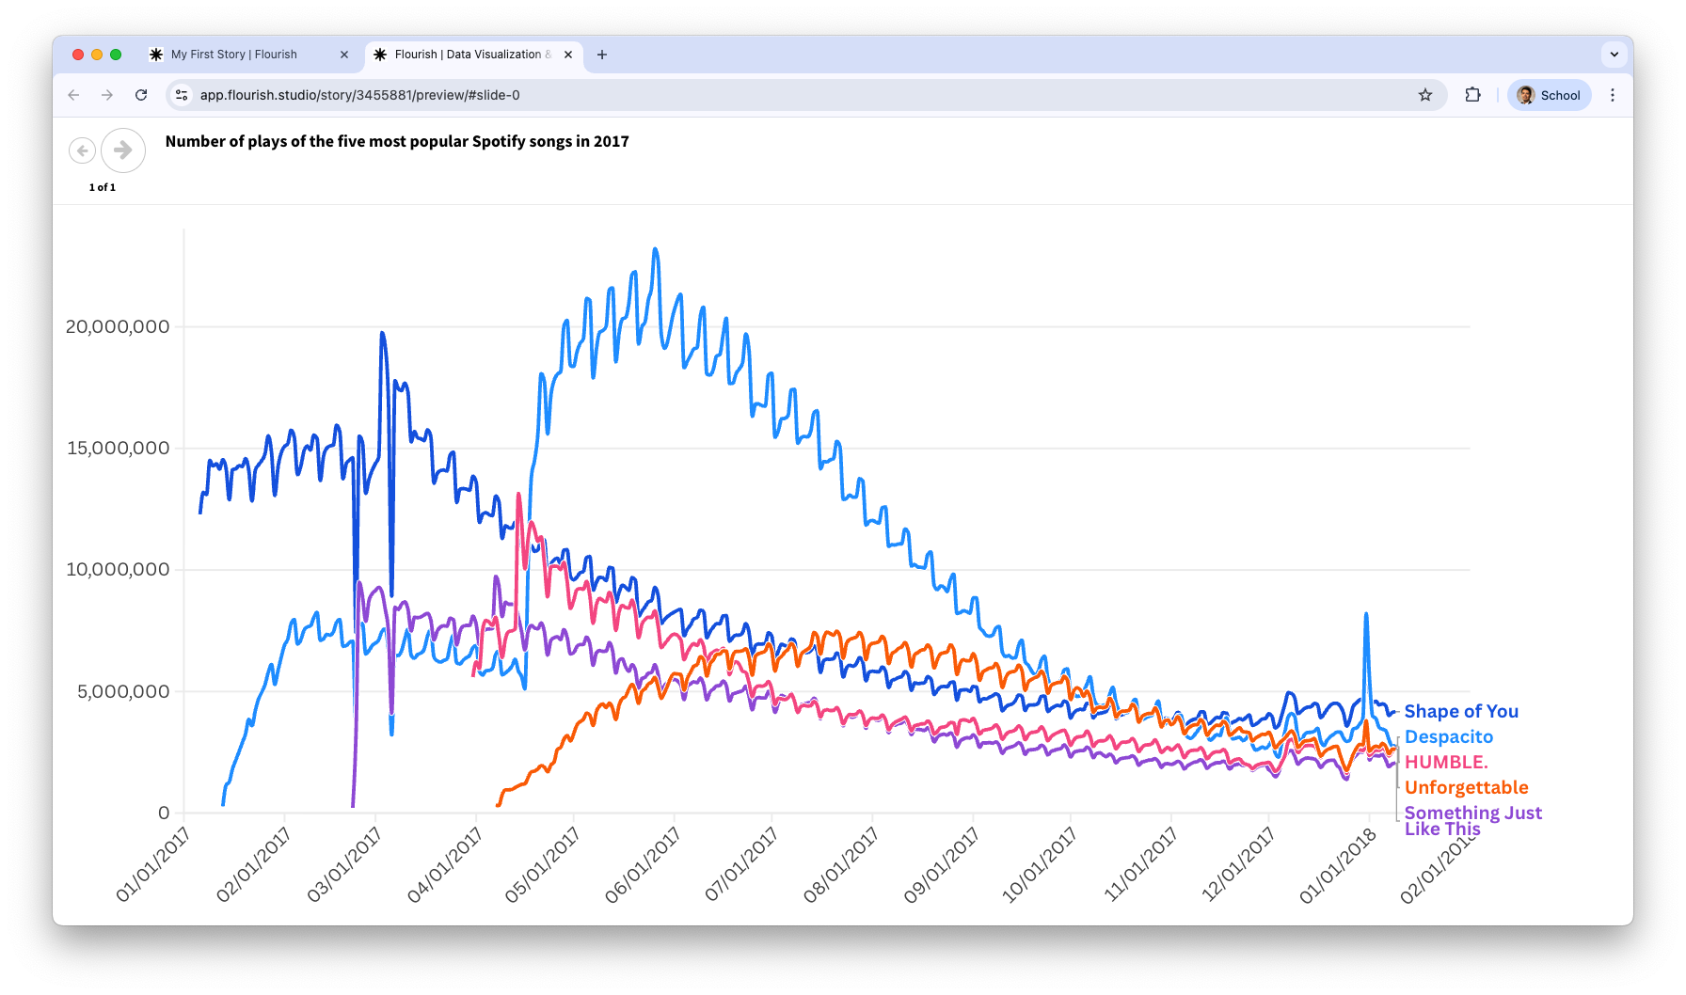Image resolution: width=1686 pixels, height=995 pixels.
Task: Expand the tab search dropdown chevron
Action: [1614, 55]
